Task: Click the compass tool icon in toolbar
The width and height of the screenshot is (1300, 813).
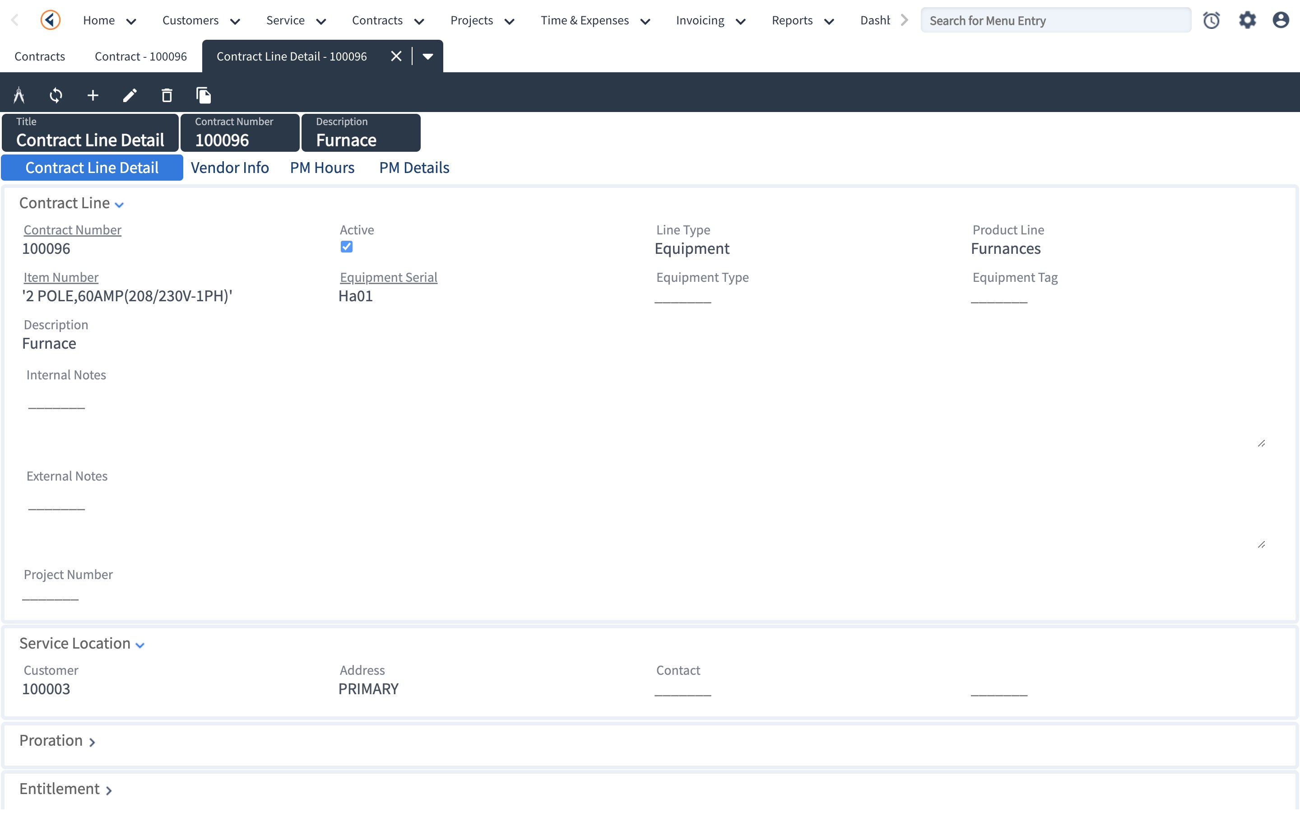Action: pos(19,95)
